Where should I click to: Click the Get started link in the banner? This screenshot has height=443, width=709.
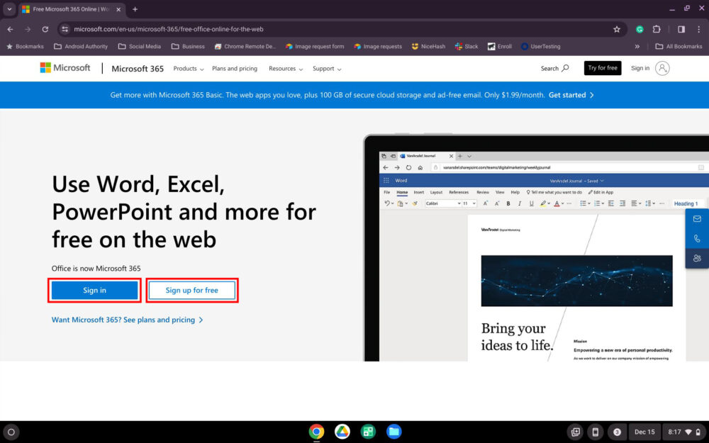click(x=568, y=94)
